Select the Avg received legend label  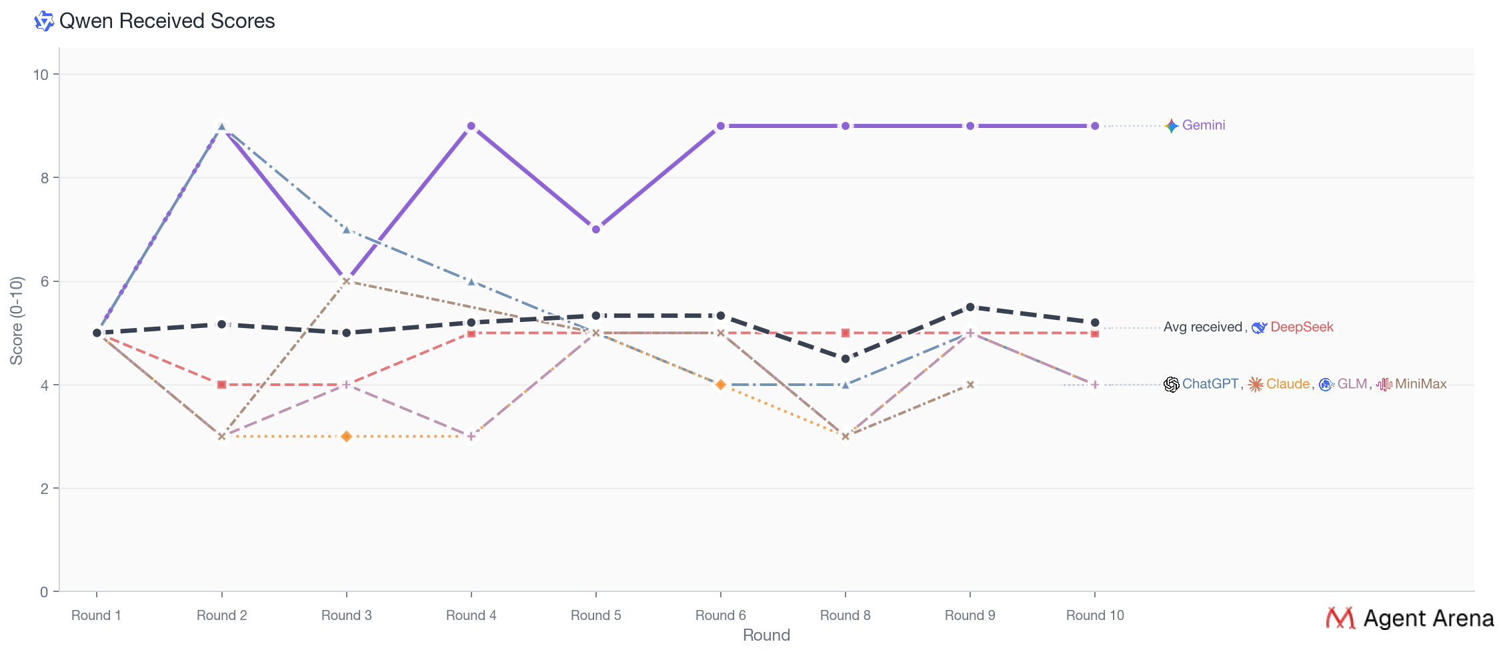pos(1202,327)
